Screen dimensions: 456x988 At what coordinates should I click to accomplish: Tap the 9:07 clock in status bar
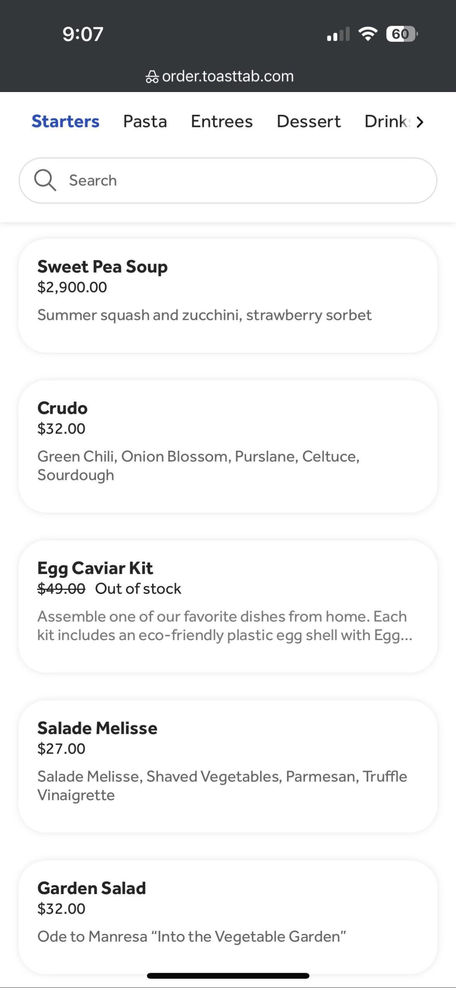(x=83, y=34)
